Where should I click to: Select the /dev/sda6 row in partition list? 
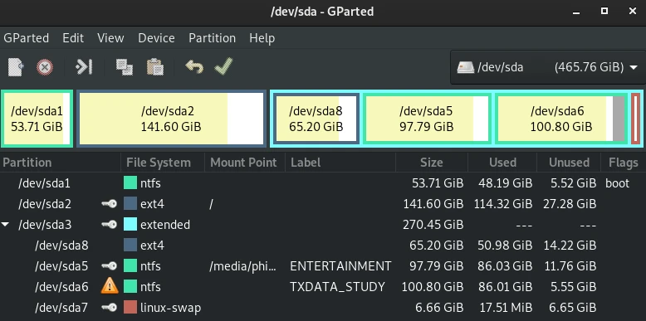323,286
